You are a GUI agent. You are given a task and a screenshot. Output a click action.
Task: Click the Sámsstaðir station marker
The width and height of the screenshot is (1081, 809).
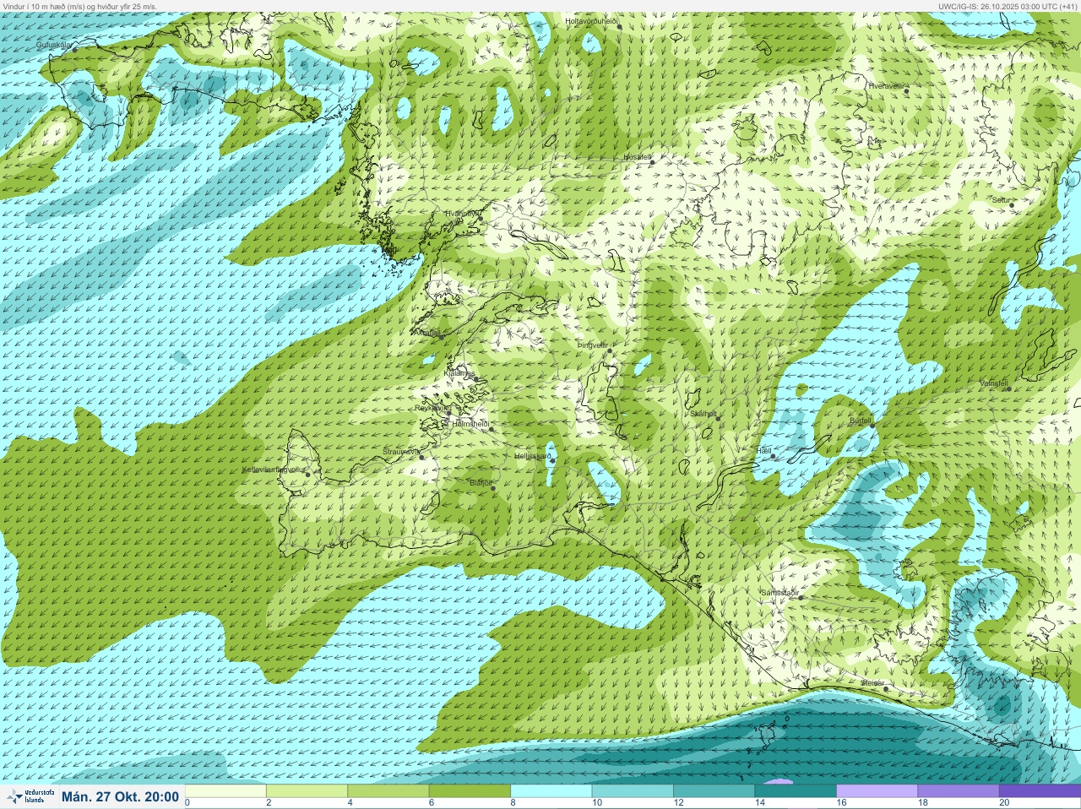pos(801,597)
